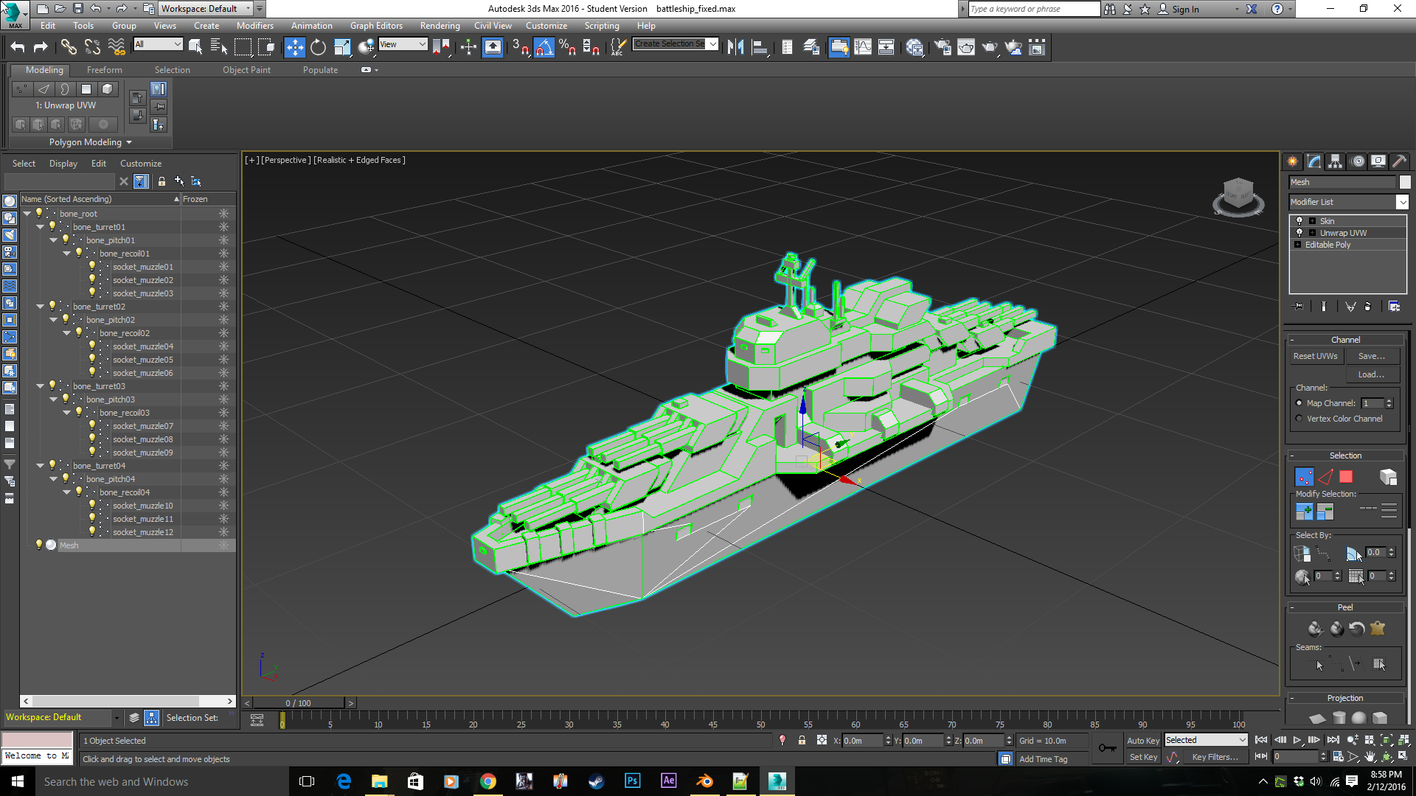
Task: Activate Select and Rotate tool
Action: 318,47
